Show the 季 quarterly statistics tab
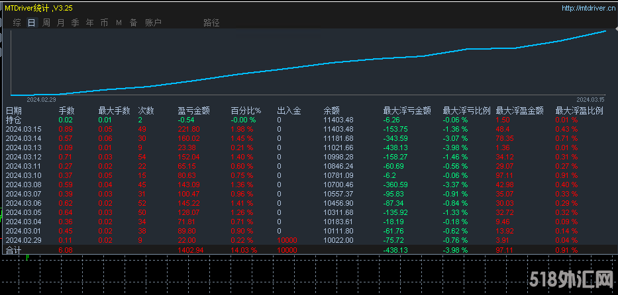 [75, 22]
